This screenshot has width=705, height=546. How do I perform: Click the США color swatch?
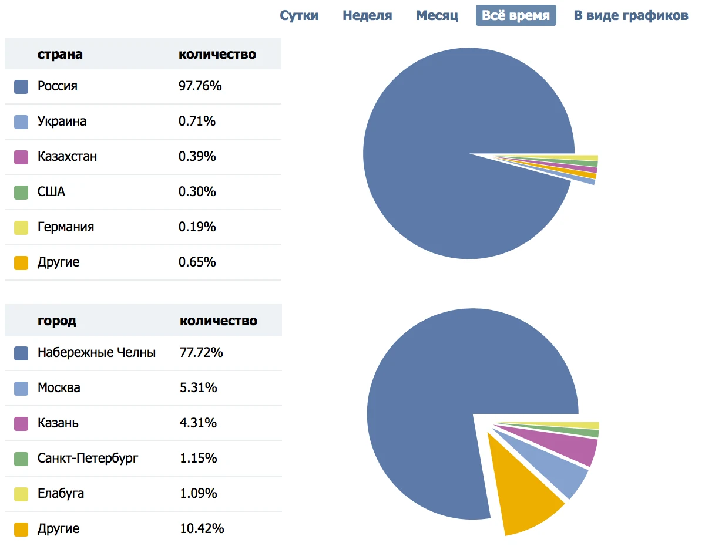coord(21,193)
